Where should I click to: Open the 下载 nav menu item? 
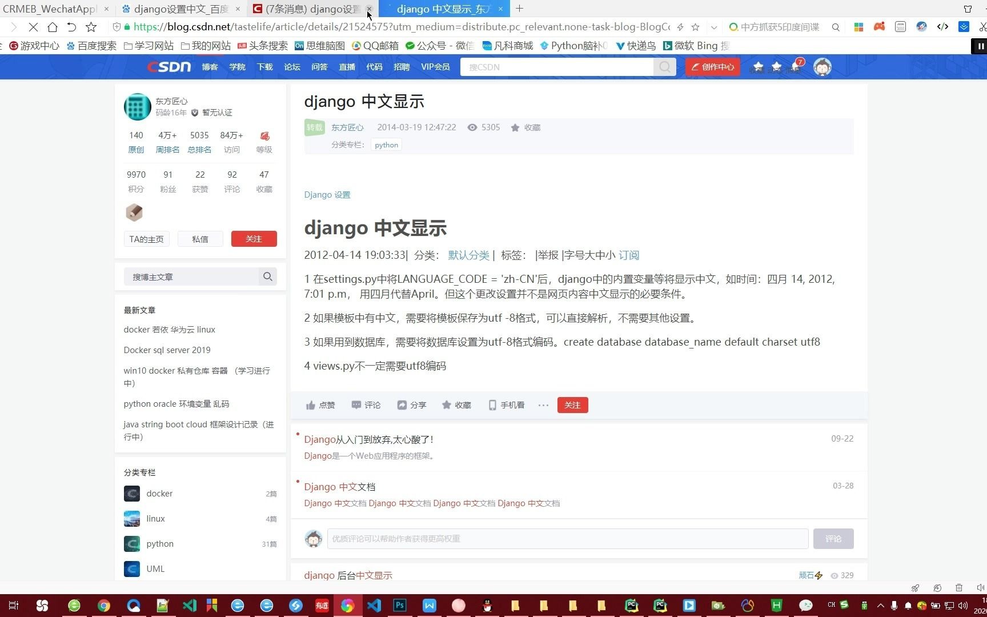click(264, 67)
